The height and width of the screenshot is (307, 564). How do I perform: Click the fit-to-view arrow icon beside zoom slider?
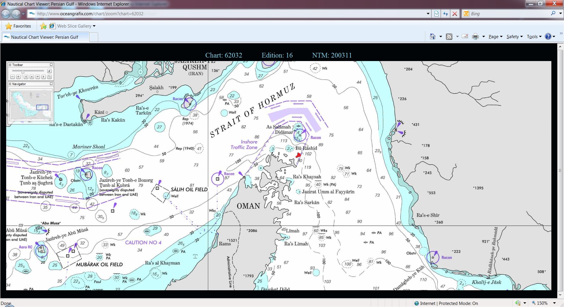click(49, 71)
